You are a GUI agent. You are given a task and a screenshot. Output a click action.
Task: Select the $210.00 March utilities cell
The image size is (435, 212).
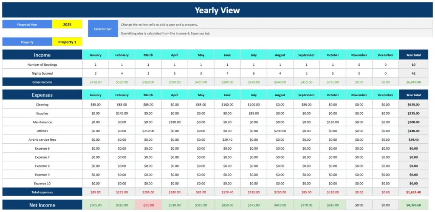click(148, 131)
